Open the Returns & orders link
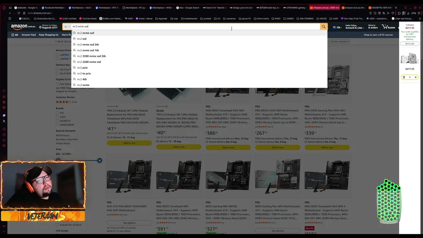This screenshot has width=423, height=238. (373, 26)
